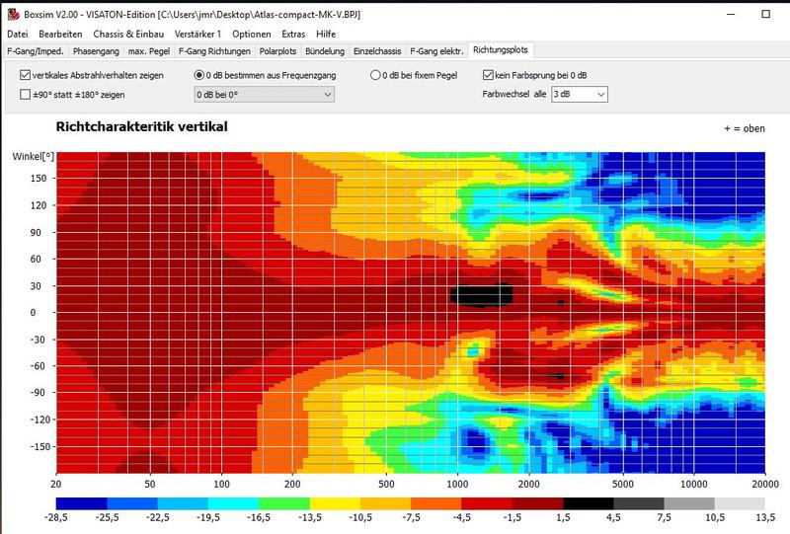Open the Hilfe menu
This screenshot has height=534, width=790.
pos(326,34)
